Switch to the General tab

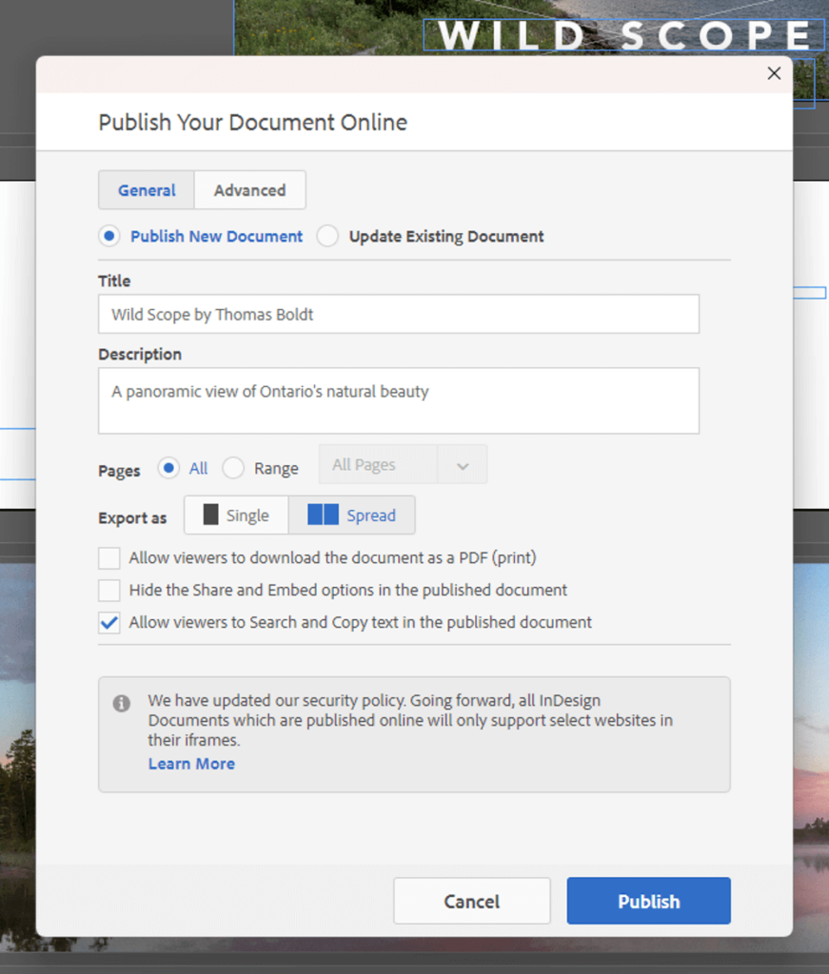147,190
